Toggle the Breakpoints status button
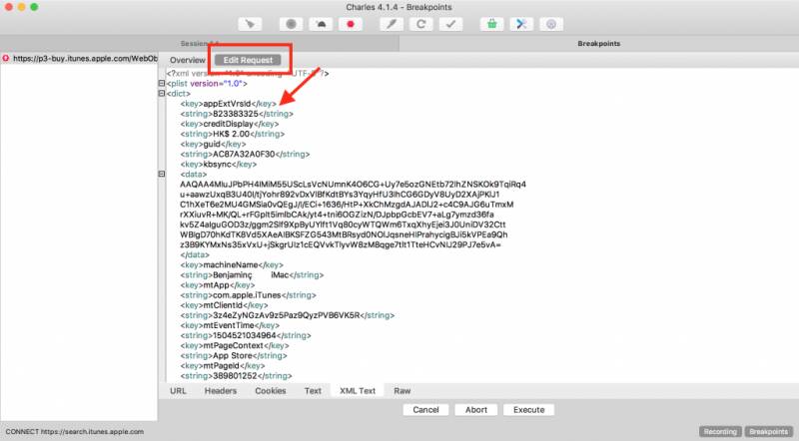 (x=768, y=431)
